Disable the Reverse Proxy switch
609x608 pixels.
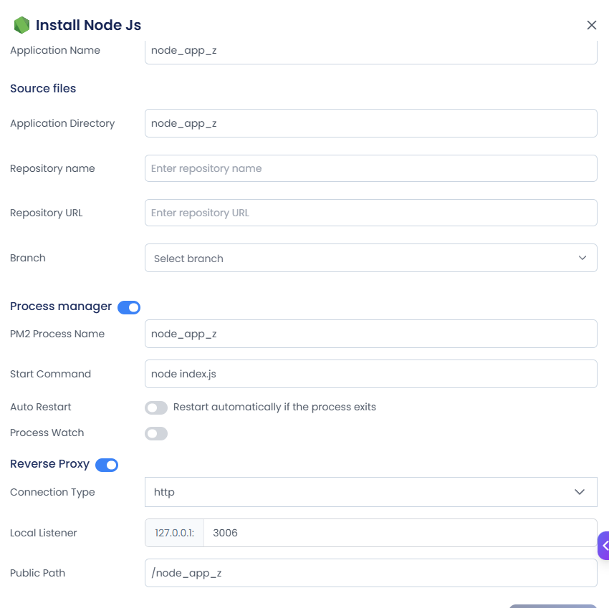[107, 465]
